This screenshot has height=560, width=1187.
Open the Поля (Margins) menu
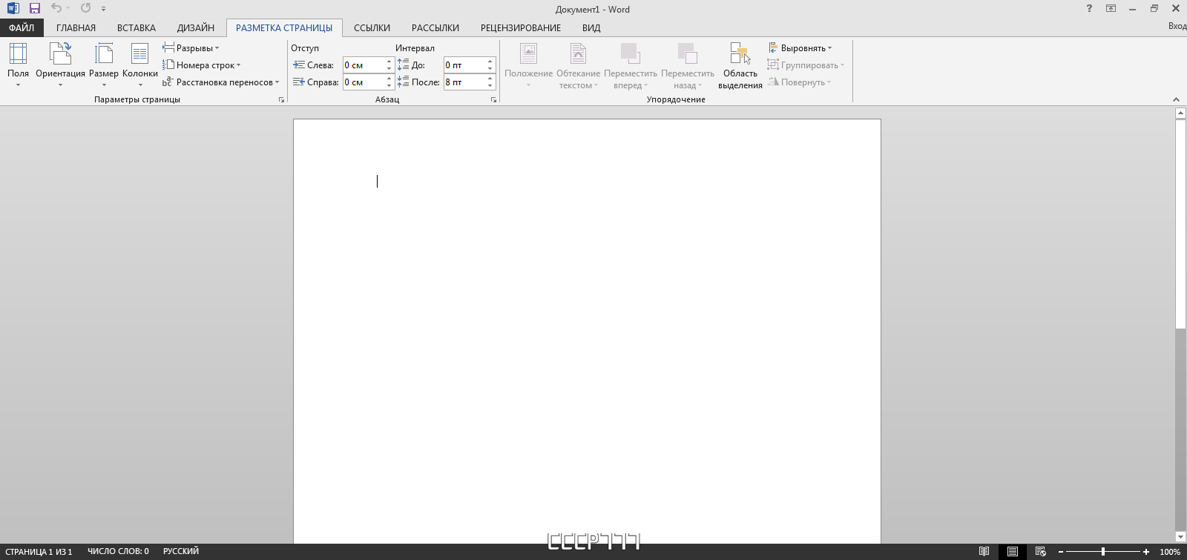point(18,63)
